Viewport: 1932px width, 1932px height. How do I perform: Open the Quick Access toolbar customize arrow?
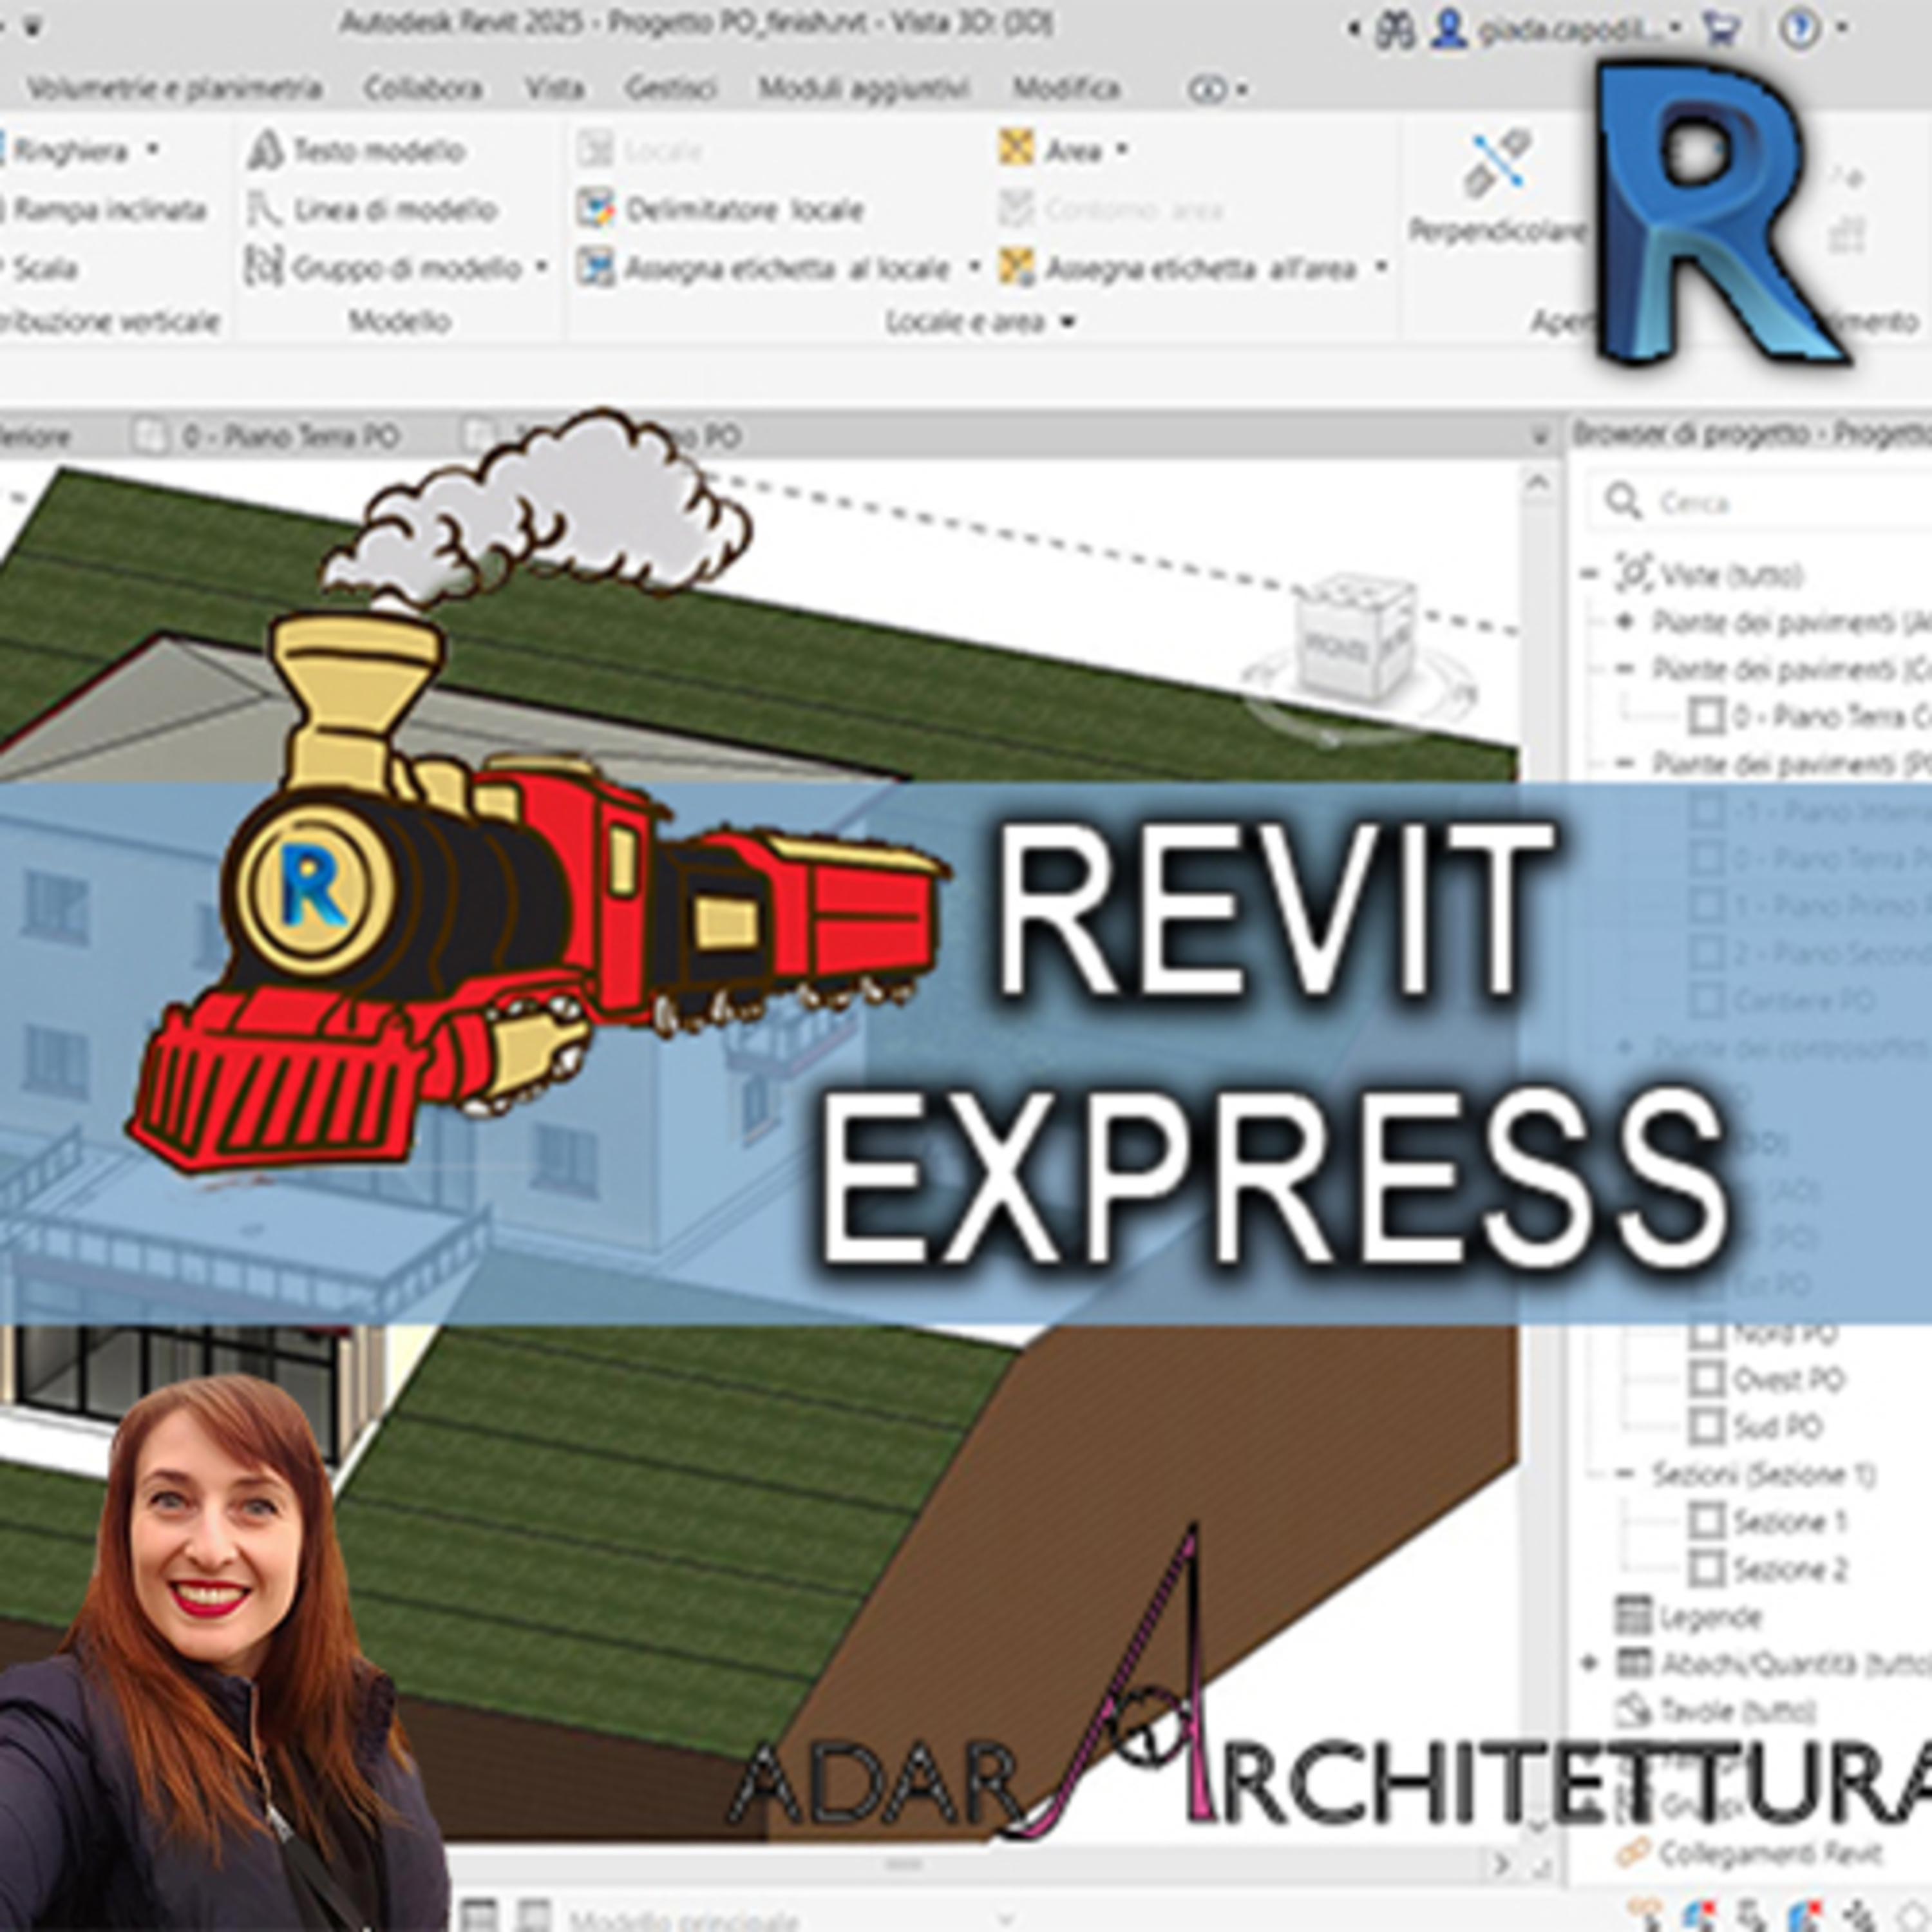(x=32, y=26)
